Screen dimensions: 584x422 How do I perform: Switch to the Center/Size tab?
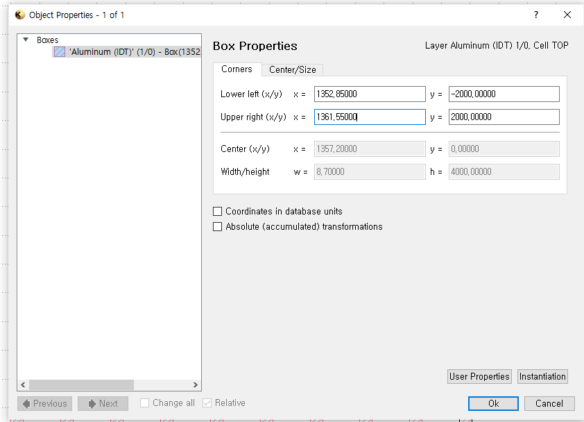293,69
